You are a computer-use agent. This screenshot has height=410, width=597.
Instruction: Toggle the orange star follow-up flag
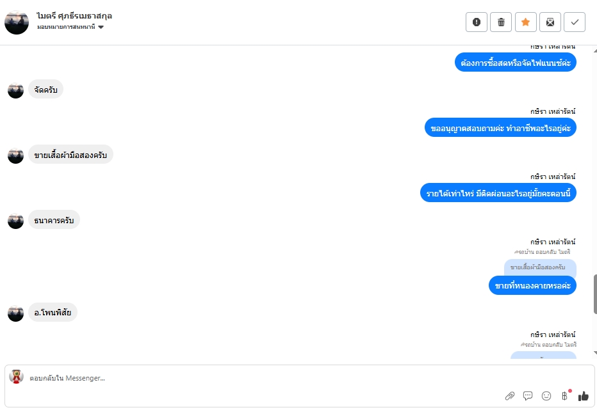tap(525, 22)
